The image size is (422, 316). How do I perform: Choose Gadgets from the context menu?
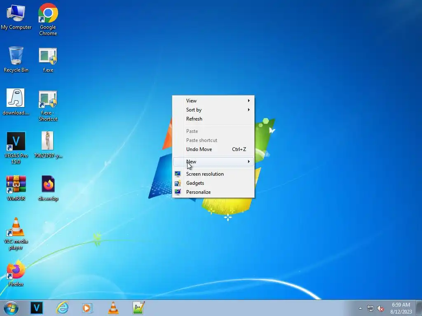pos(213,183)
